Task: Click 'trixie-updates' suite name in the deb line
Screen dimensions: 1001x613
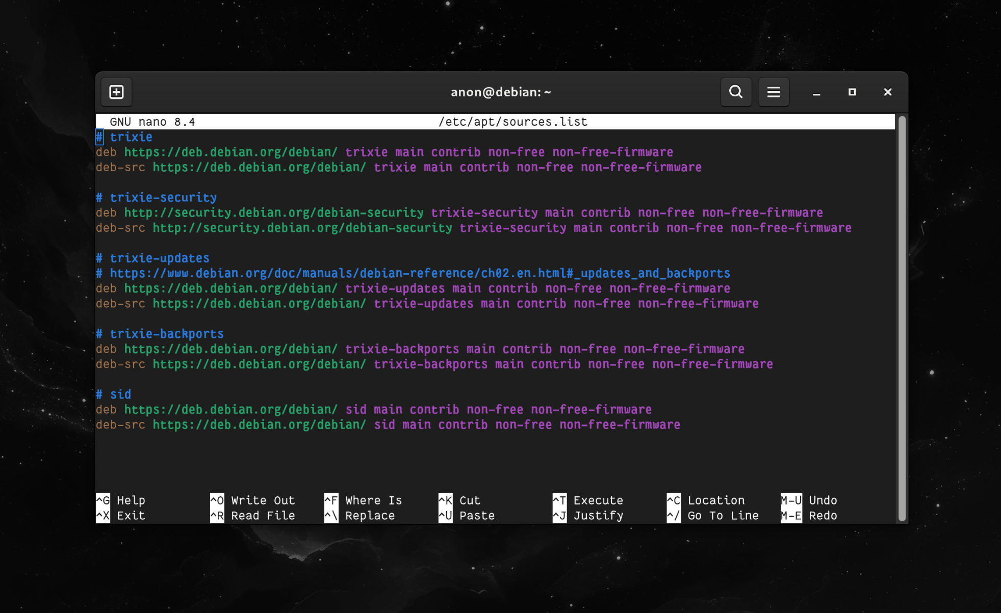Action: pos(395,288)
